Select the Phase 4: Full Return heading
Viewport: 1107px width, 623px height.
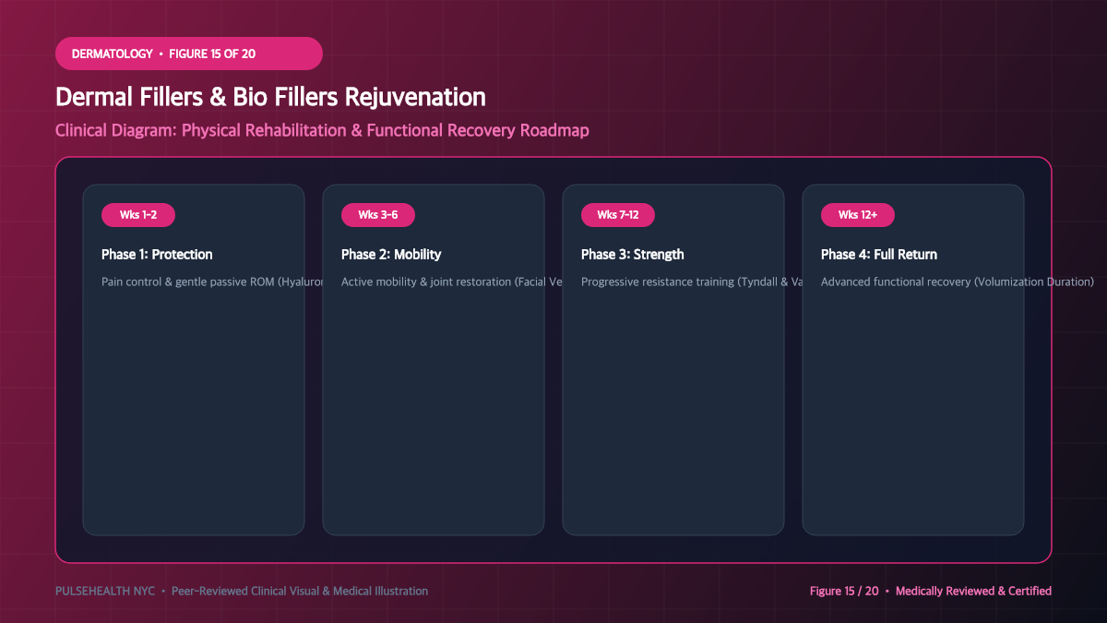coord(879,254)
